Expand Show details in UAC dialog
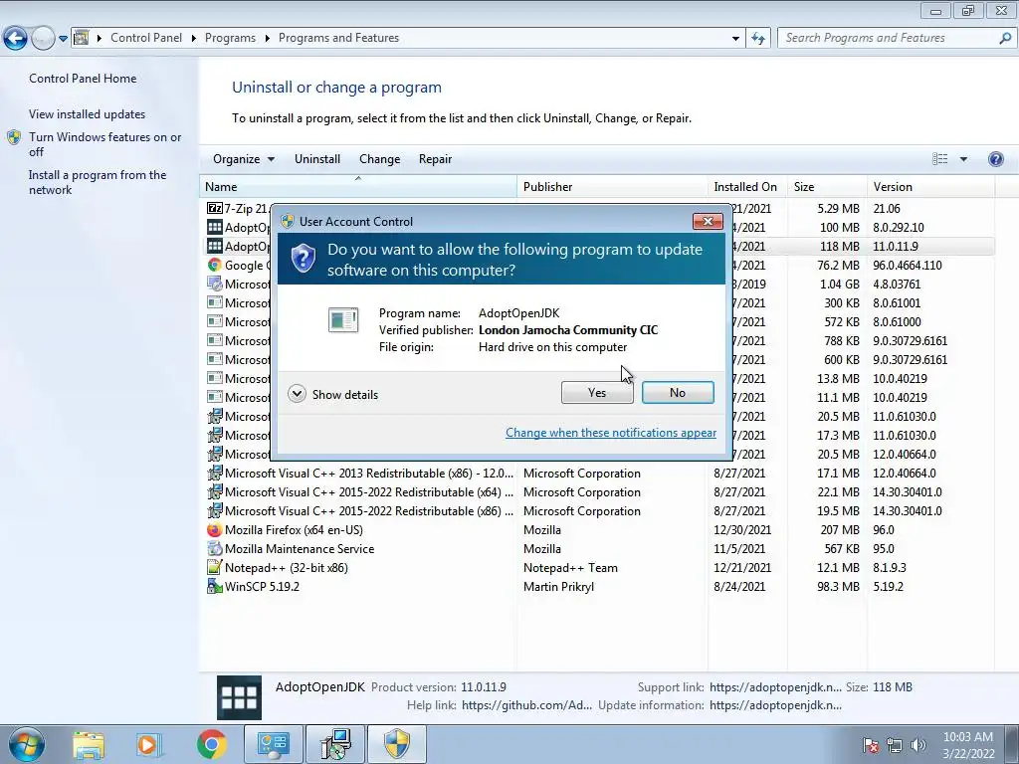Screen dimensions: 1019x764 [x=332, y=394]
